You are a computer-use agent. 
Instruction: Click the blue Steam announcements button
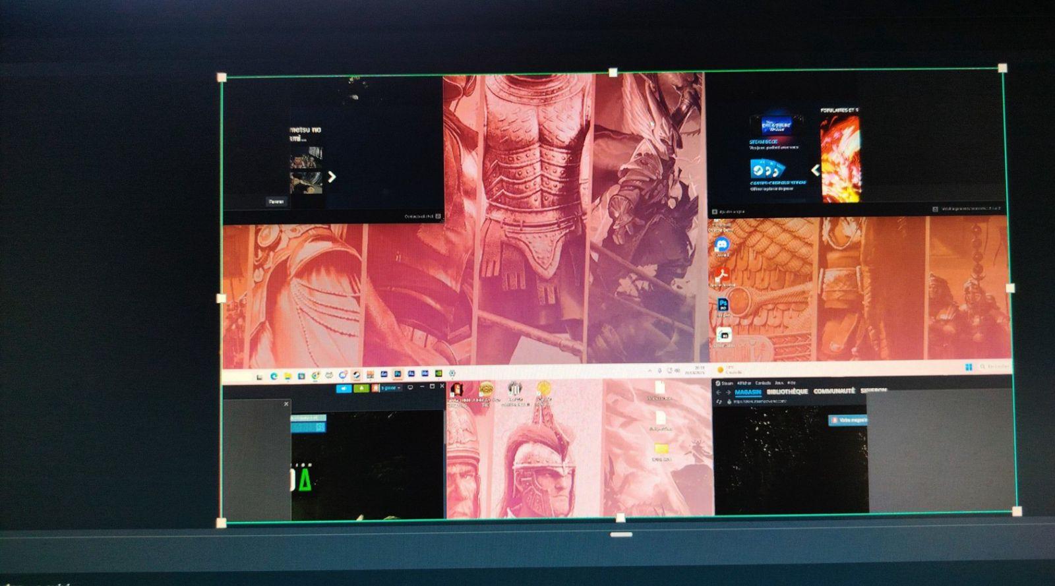[x=343, y=388]
